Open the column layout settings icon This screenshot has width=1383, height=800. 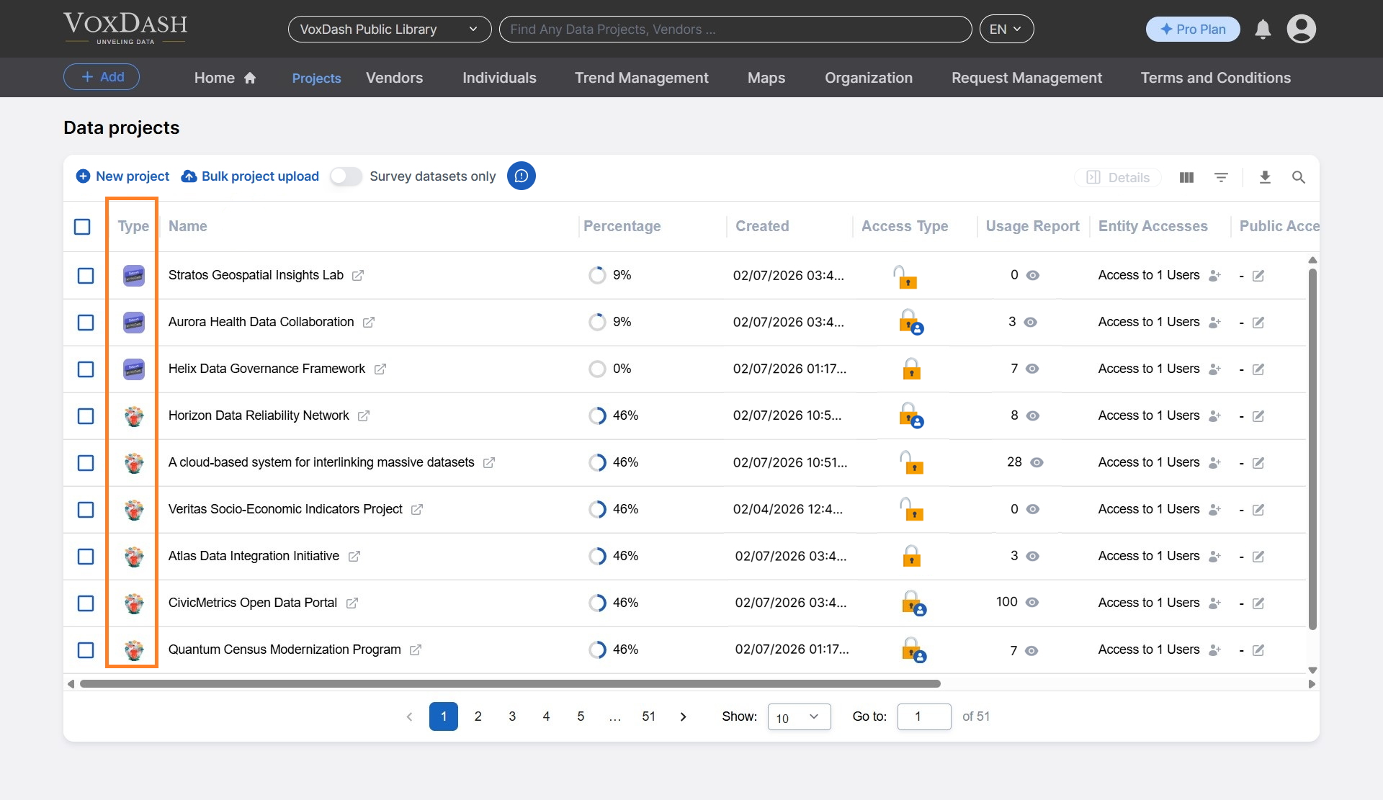tap(1186, 177)
